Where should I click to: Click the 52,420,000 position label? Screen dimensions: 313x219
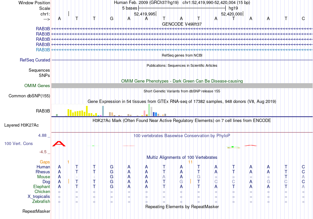click(x=232, y=14)
